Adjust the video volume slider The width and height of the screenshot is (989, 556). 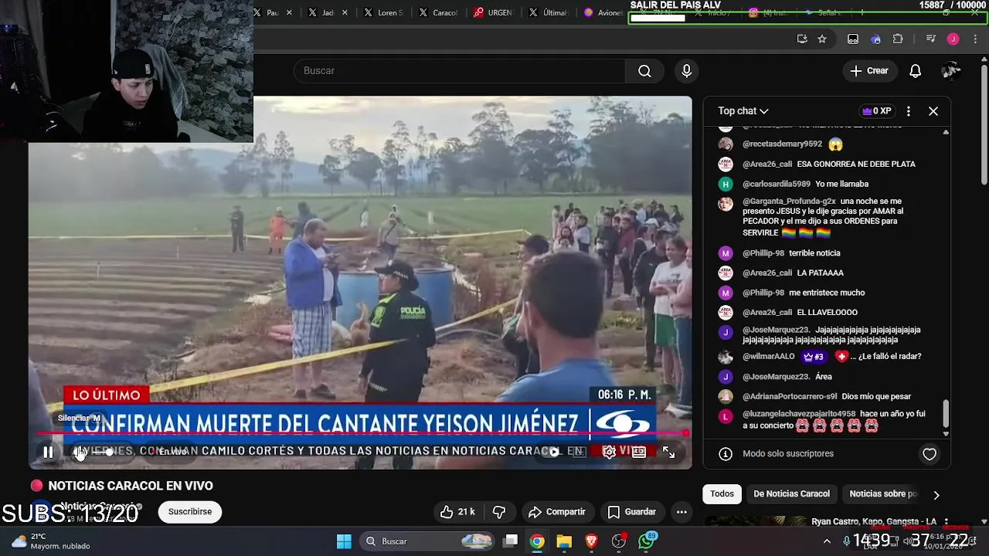[108, 453]
